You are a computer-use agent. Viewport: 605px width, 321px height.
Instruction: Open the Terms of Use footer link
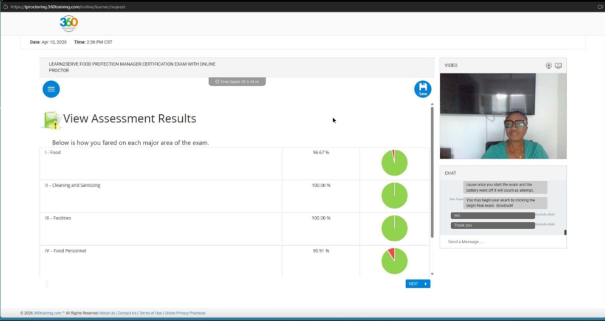[150, 313]
